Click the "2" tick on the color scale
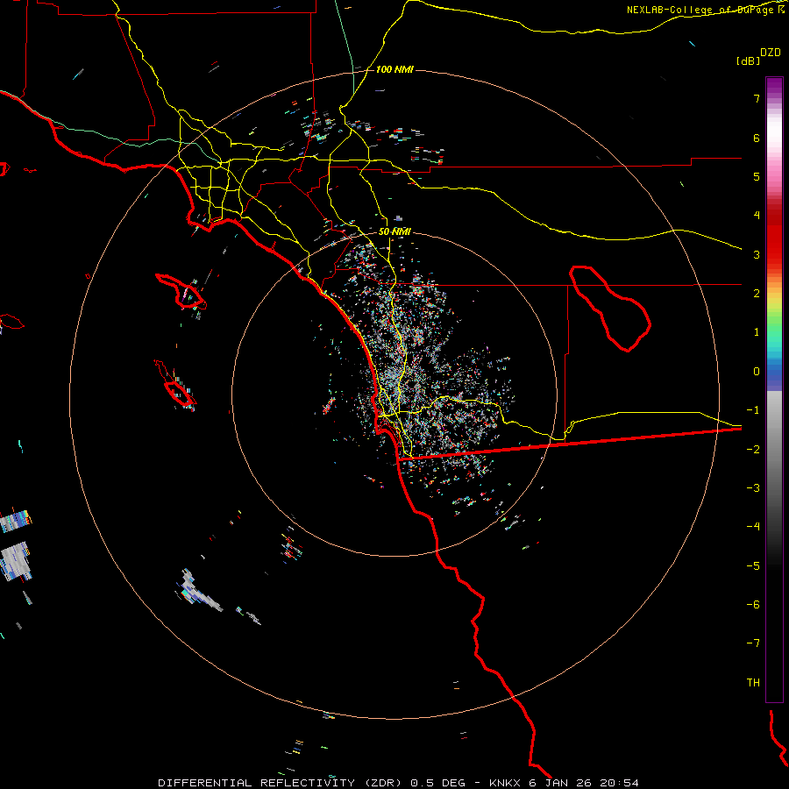This screenshot has width=789, height=789. [757, 294]
